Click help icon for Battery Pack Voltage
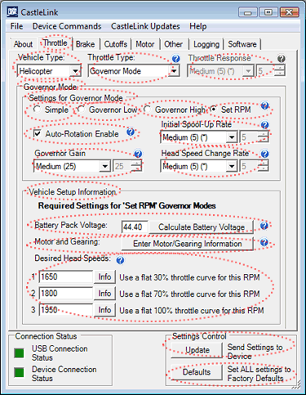This screenshot has height=395, width=306. click(264, 226)
